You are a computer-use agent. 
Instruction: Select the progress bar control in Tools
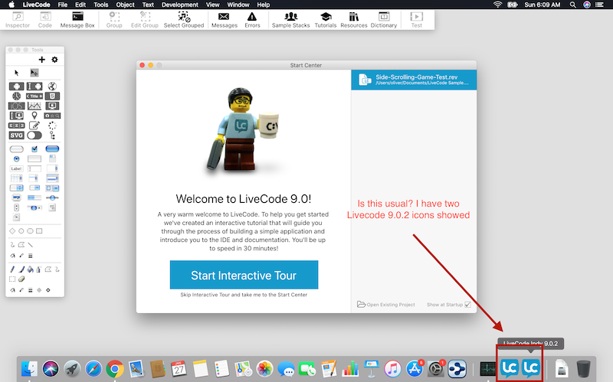34,198
